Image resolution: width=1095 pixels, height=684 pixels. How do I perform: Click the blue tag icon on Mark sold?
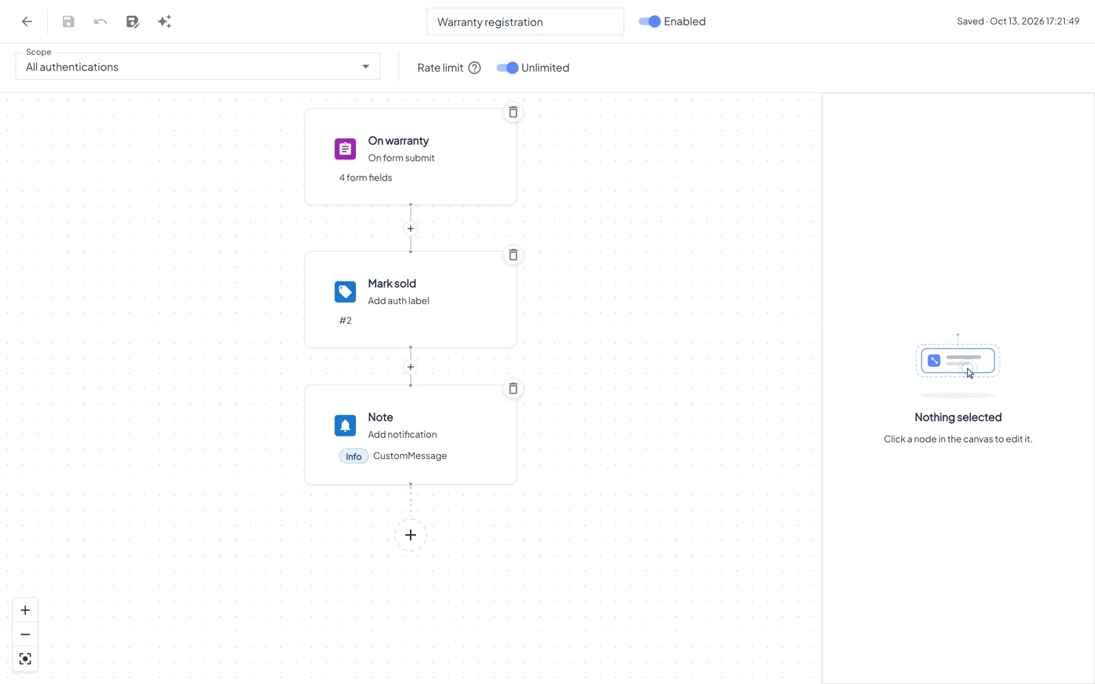(345, 291)
